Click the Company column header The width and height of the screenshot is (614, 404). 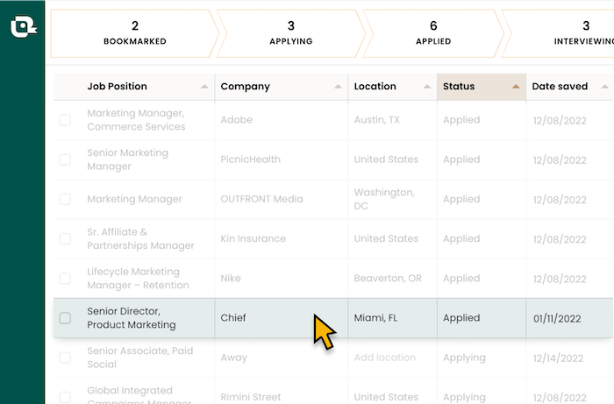tap(282, 87)
